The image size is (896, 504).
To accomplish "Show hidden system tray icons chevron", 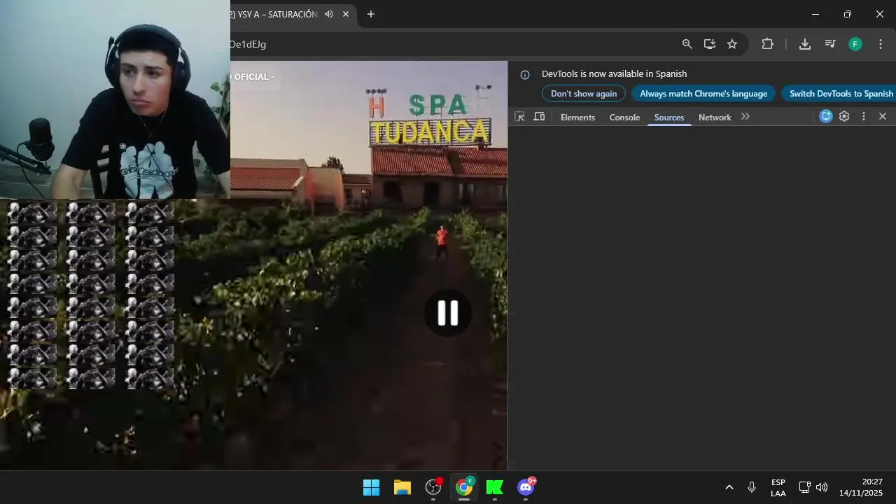I will click(729, 487).
